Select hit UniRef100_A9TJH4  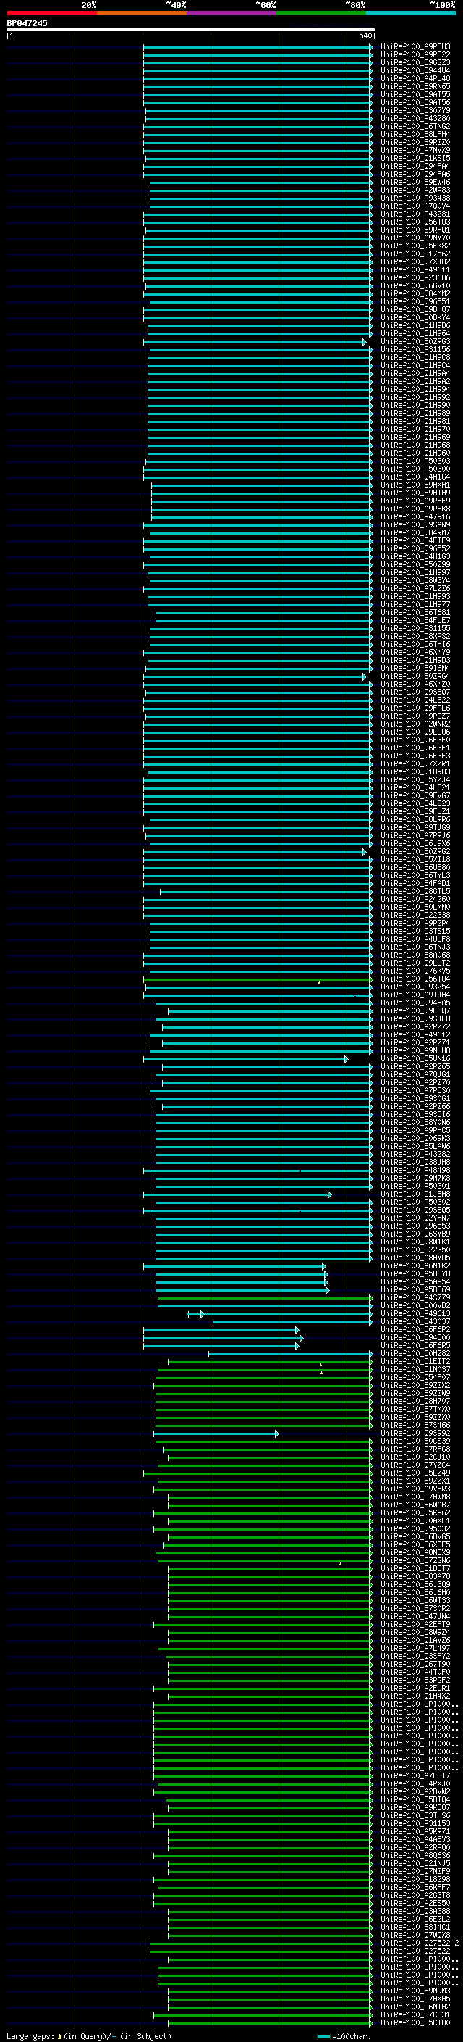[415, 995]
